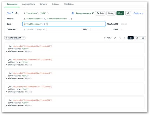Expand airTemperature in JCQX document
Screen dimensions: 150x115
tap(7, 92)
